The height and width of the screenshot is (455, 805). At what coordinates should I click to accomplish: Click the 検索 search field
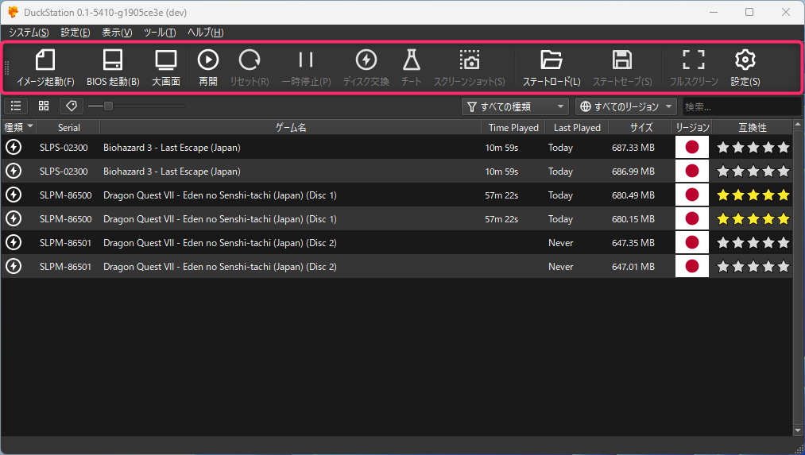tap(741, 106)
